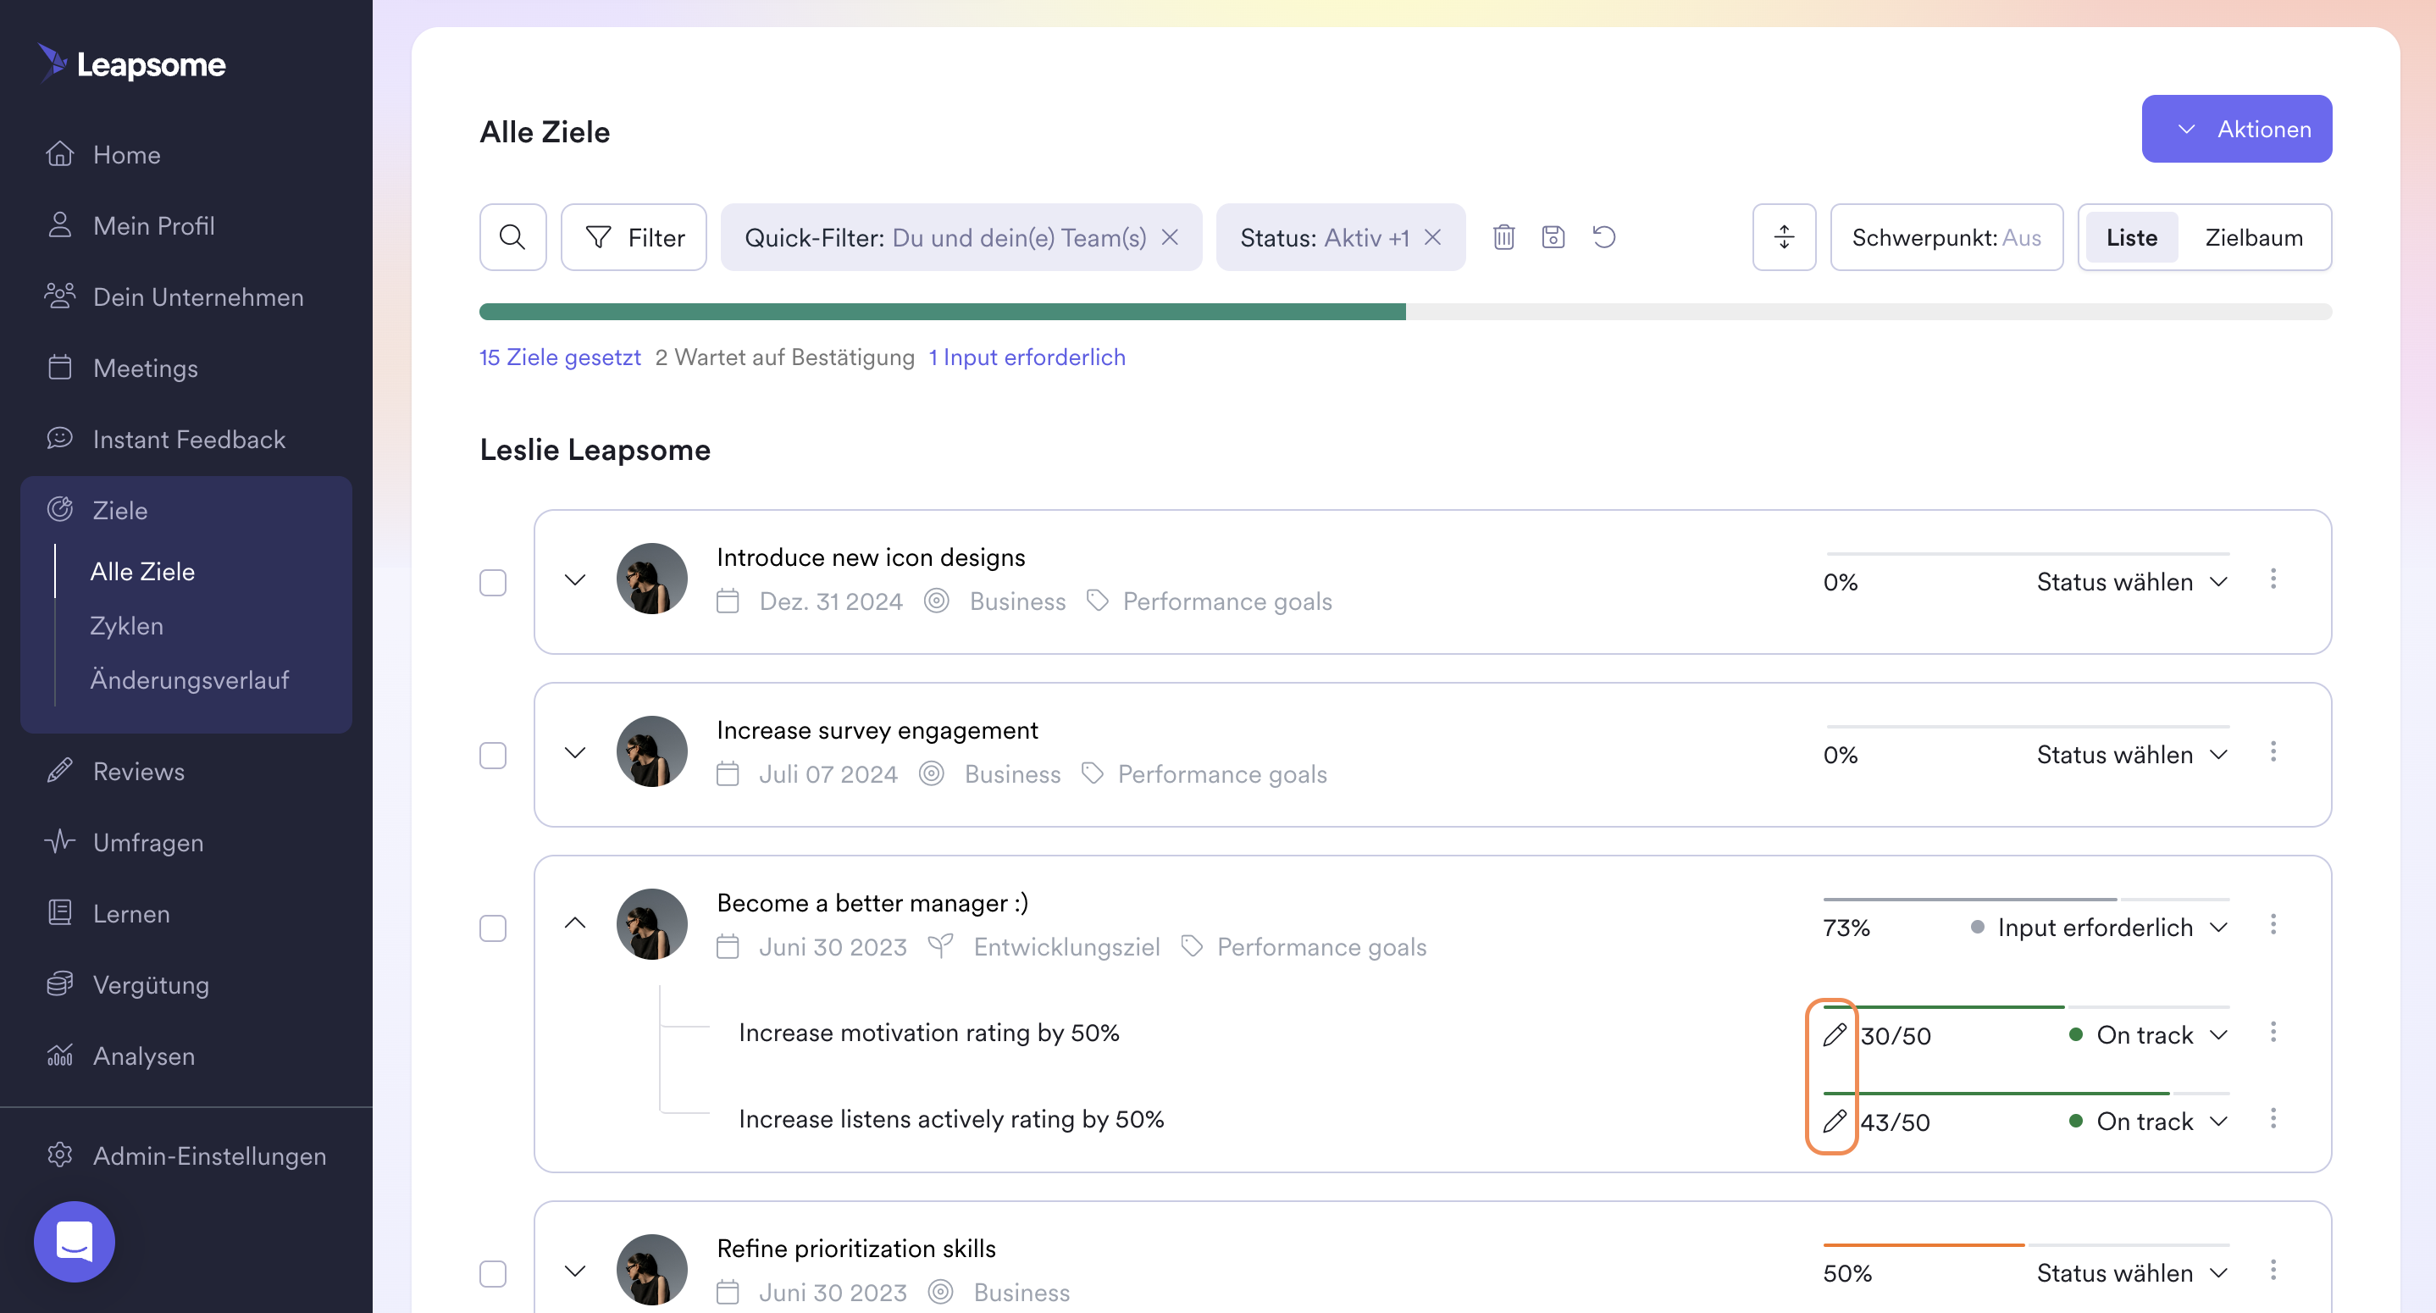This screenshot has height=1313, width=2436.
Task: Click the 73% progress bar
Action: tap(2025, 899)
